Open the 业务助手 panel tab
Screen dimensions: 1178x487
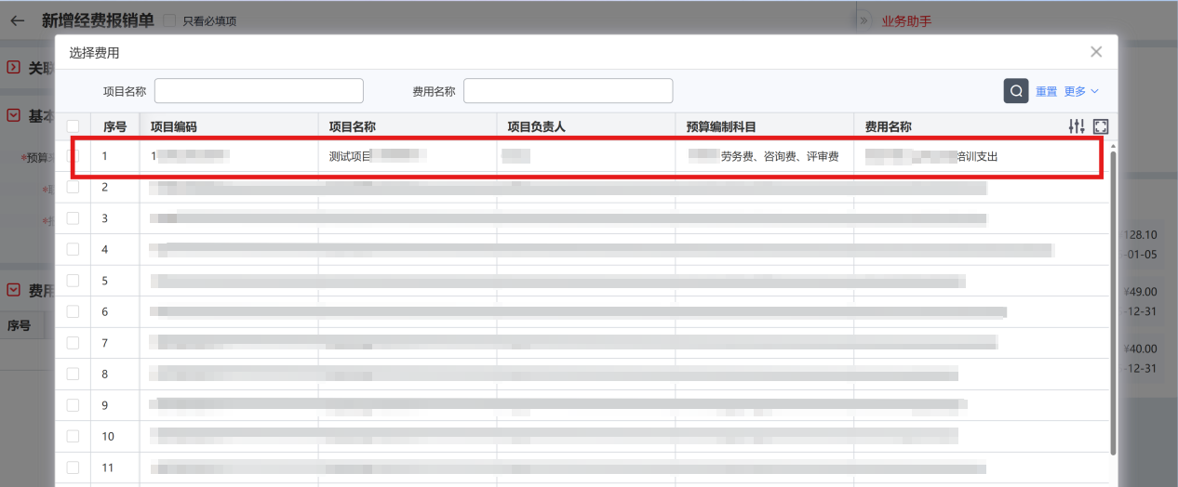(906, 20)
